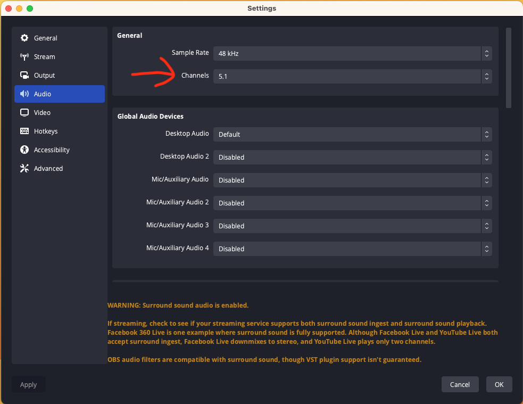Viewport: 523px width, 404px height.
Task: Select the Audio speaker icon
Action: [24, 94]
